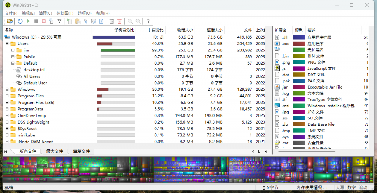The height and width of the screenshot is (193, 377).
Task: Click the .exe file type icon
Action: [x=277, y=44]
